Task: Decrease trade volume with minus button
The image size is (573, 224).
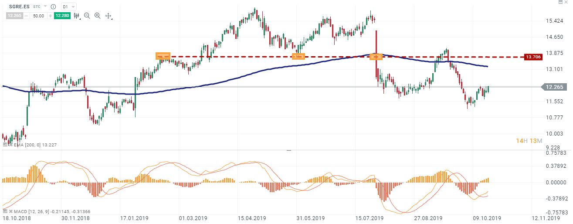Action: (27, 16)
